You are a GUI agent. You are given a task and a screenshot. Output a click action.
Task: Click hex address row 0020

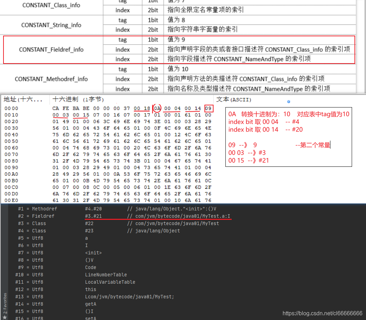11,121
